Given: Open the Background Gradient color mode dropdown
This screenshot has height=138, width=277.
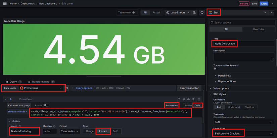Looking at the screenshot, I should coord(244,133).
